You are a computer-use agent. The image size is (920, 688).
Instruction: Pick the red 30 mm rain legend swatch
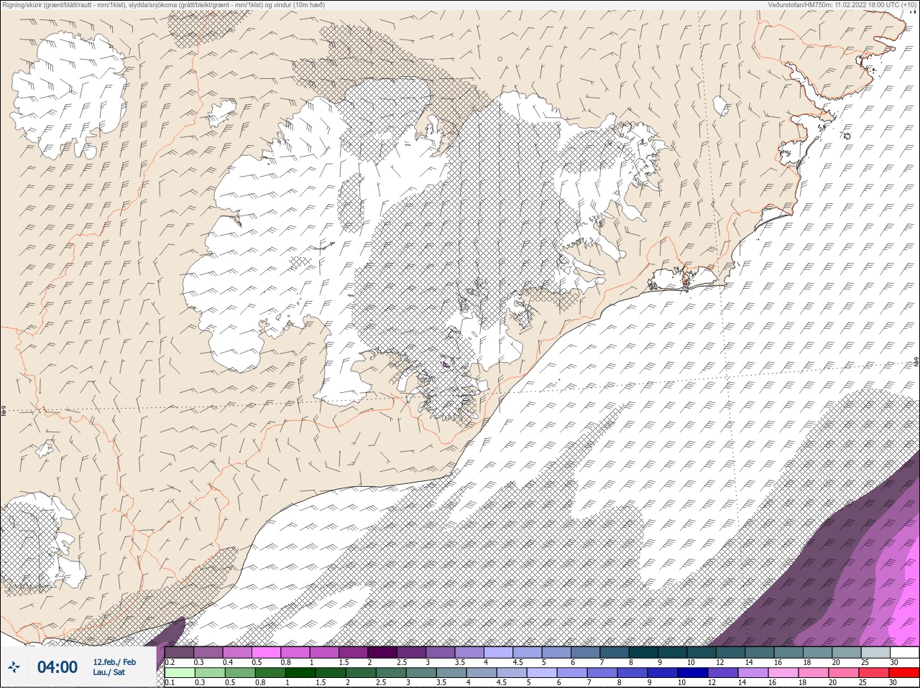tap(904, 673)
